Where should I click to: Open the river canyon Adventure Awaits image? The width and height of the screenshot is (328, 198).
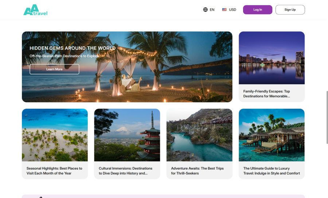(199, 135)
